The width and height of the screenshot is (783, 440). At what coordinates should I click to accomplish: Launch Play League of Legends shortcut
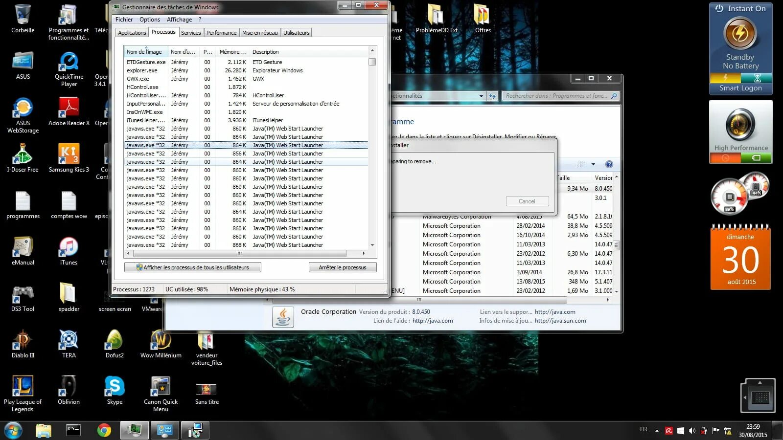click(23, 394)
